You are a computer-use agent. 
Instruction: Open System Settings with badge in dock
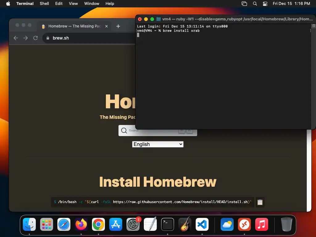pyautogui.click(x=133, y=224)
